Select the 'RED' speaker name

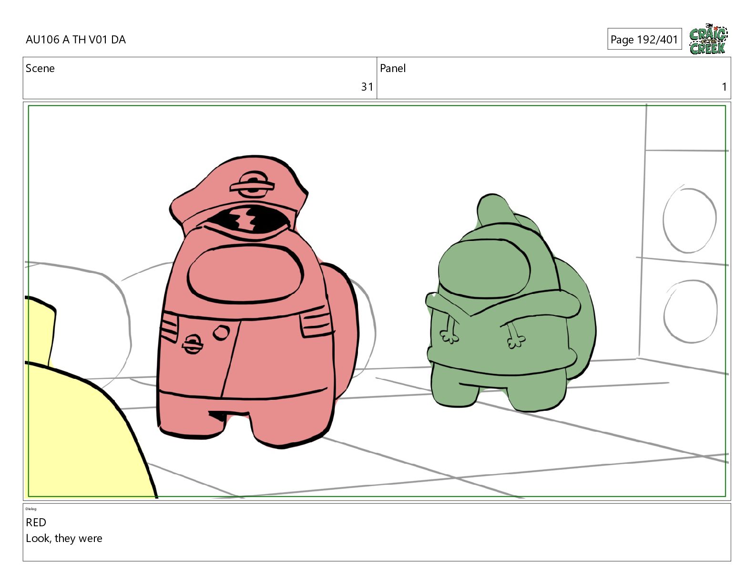pyautogui.click(x=36, y=522)
